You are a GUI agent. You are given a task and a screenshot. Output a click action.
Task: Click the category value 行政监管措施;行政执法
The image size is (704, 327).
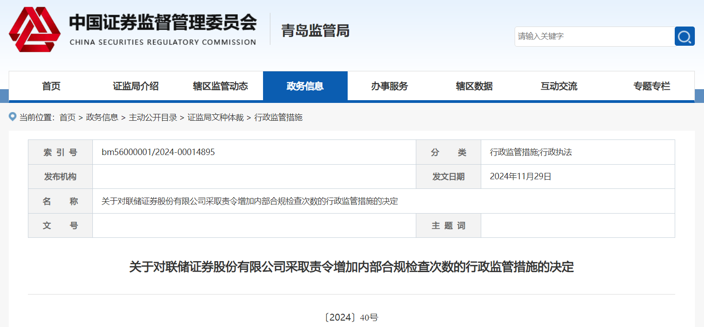pyautogui.click(x=531, y=152)
